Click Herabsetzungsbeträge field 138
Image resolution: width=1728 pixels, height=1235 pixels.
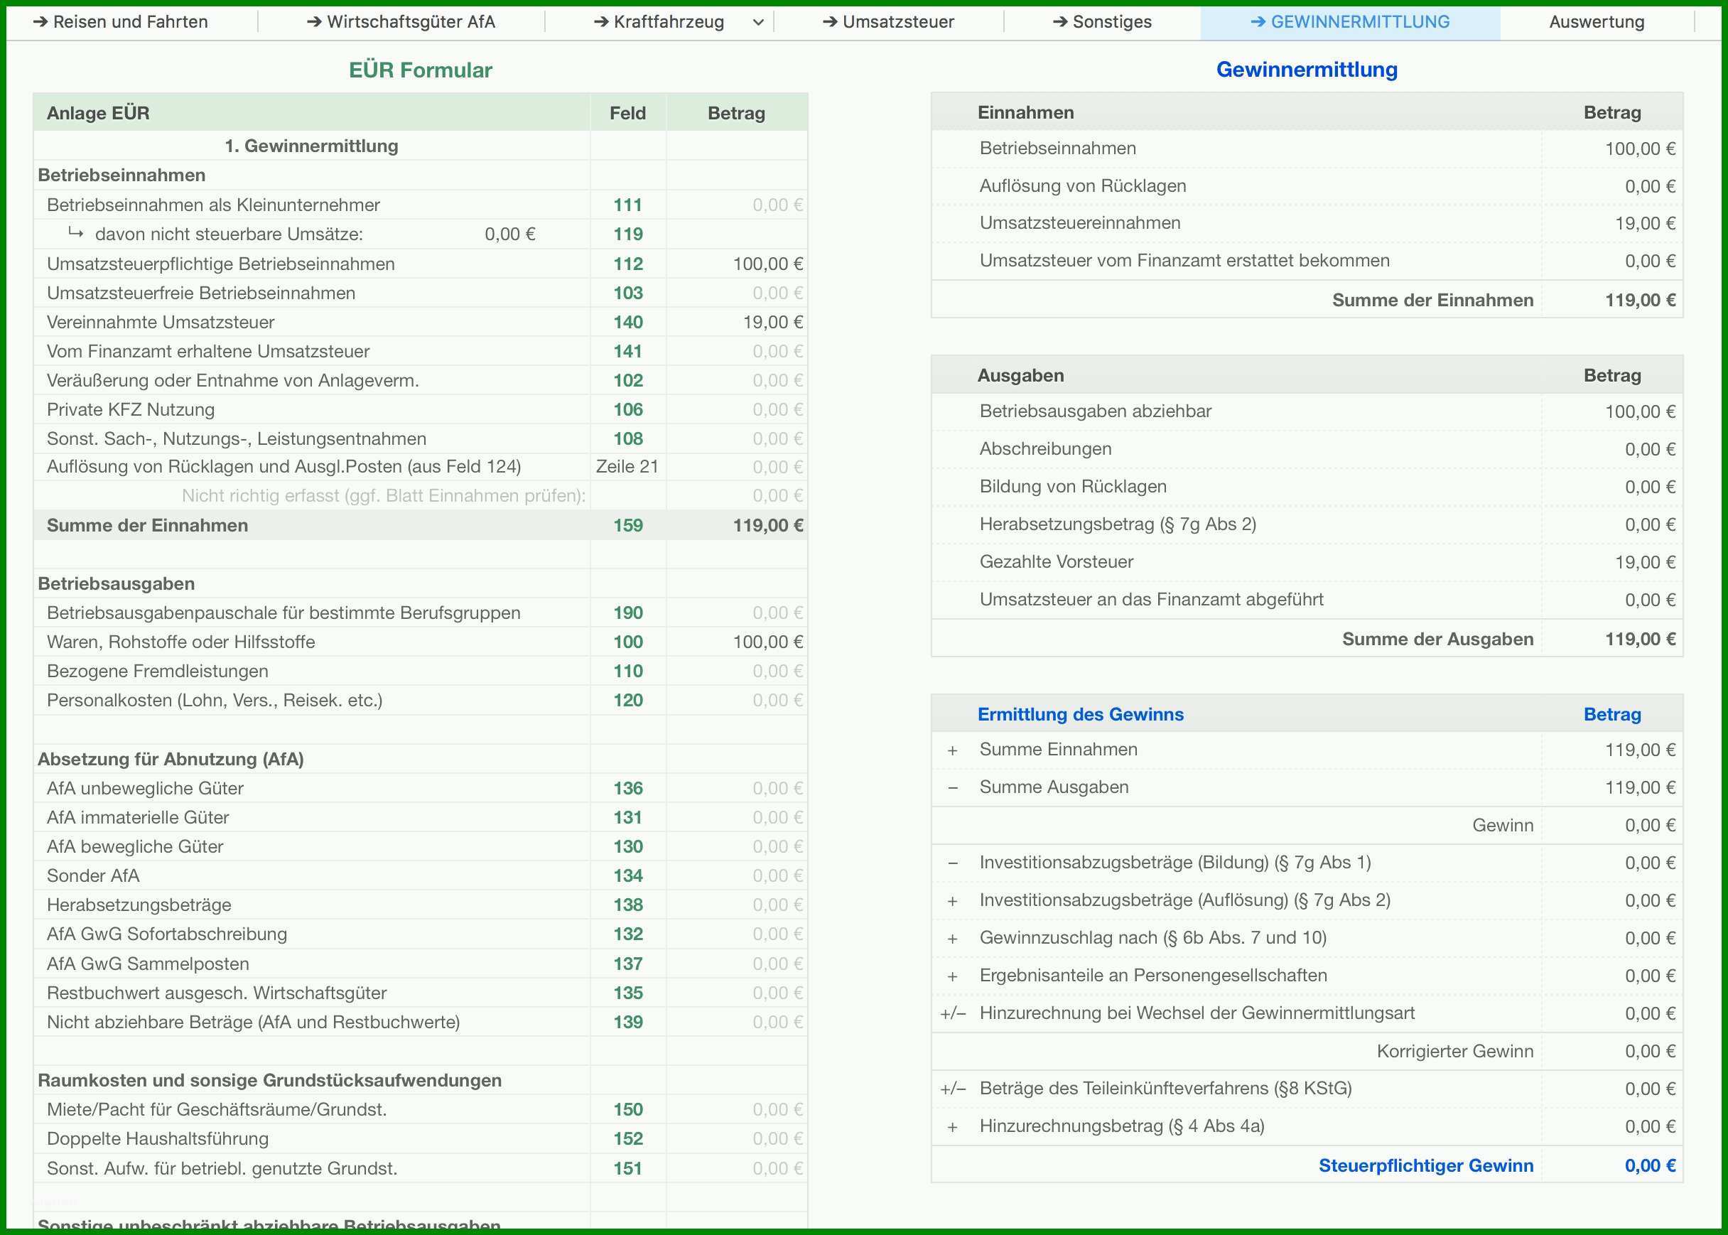click(628, 905)
